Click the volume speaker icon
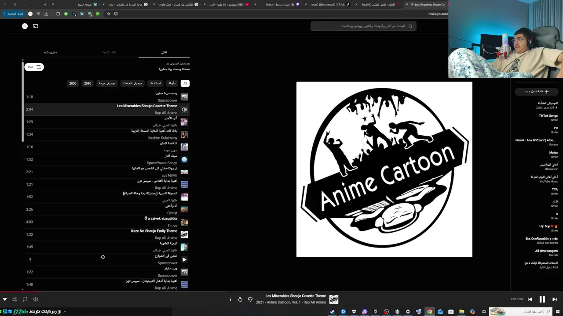563x316 pixels. click(36, 299)
